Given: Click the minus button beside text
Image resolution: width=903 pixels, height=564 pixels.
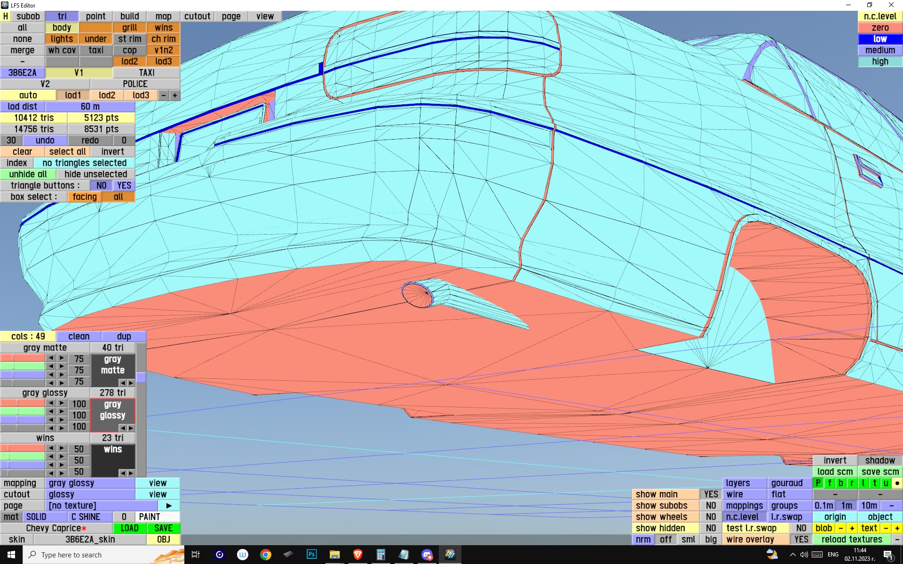Looking at the screenshot, I should click(886, 528).
